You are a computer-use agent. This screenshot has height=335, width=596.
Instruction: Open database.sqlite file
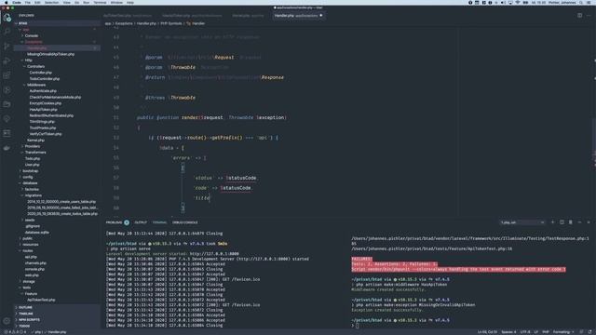(x=37, y=233)
